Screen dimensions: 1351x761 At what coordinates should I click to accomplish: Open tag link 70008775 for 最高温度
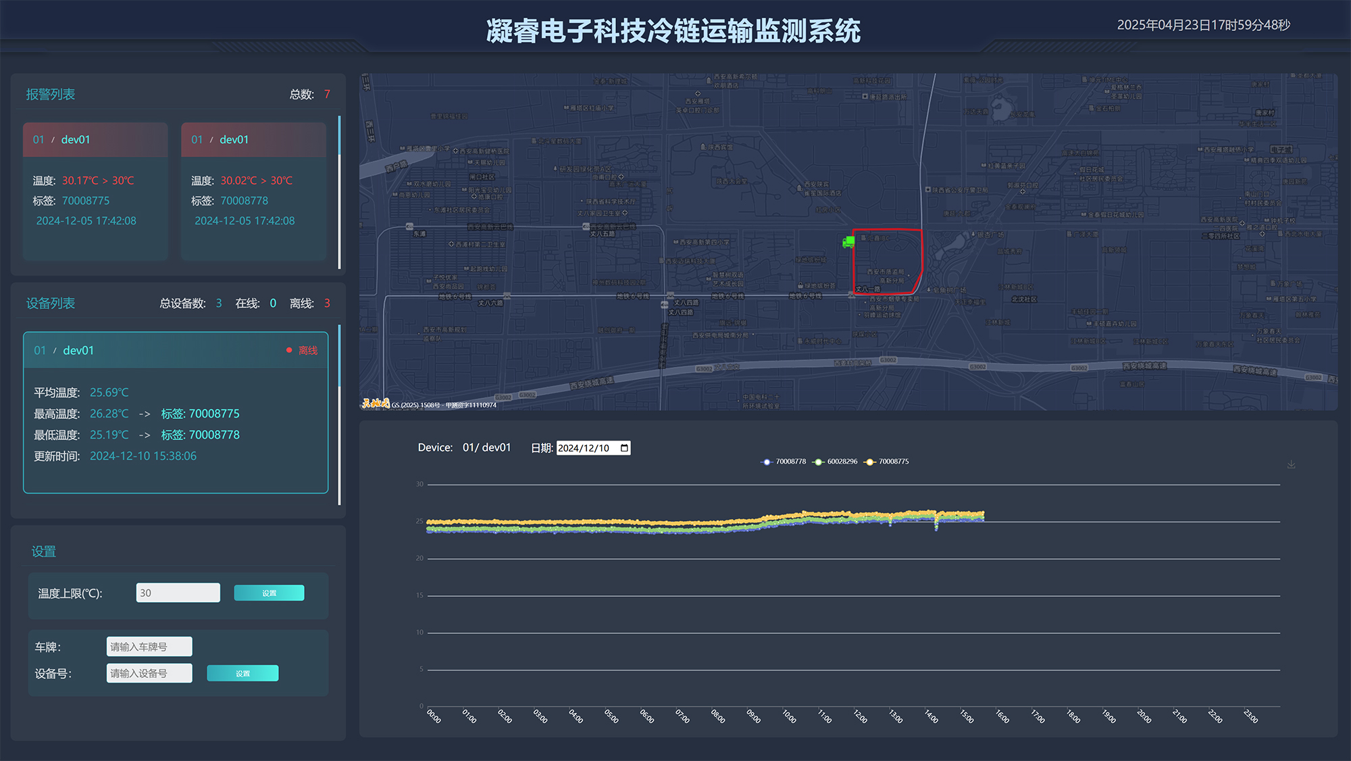point(213,413)
